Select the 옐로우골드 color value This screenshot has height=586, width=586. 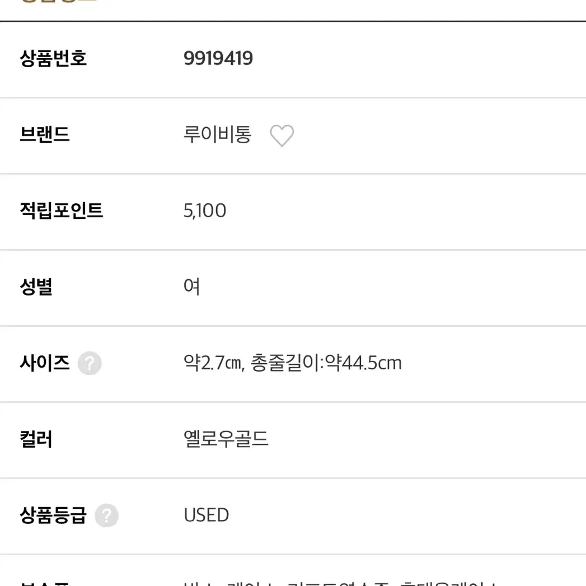tap(226, 439)
